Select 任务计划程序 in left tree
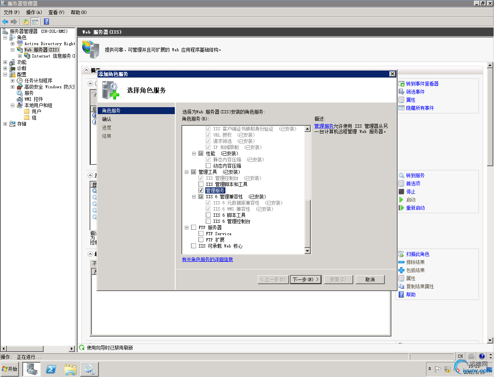Viewport: 494px width, 377px height. 38,81
